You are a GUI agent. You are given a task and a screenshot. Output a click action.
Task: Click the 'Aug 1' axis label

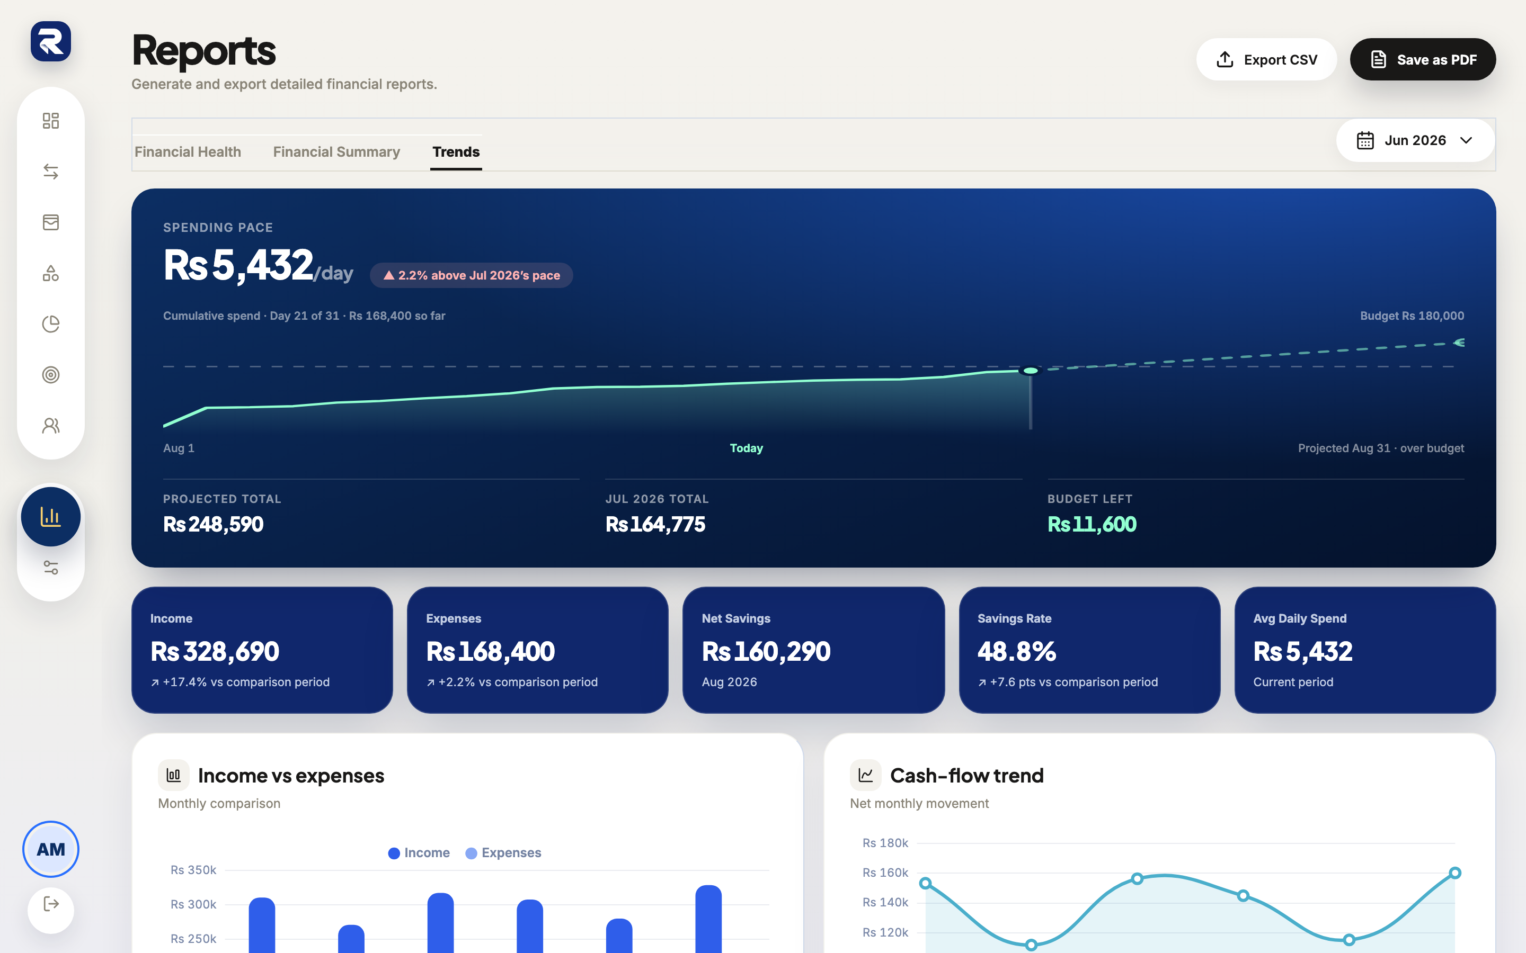tap(179, 448)
